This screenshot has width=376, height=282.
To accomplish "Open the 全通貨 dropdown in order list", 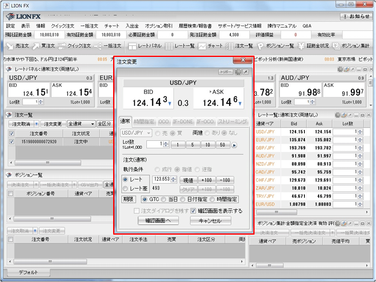I will click(x=81, y=124).
